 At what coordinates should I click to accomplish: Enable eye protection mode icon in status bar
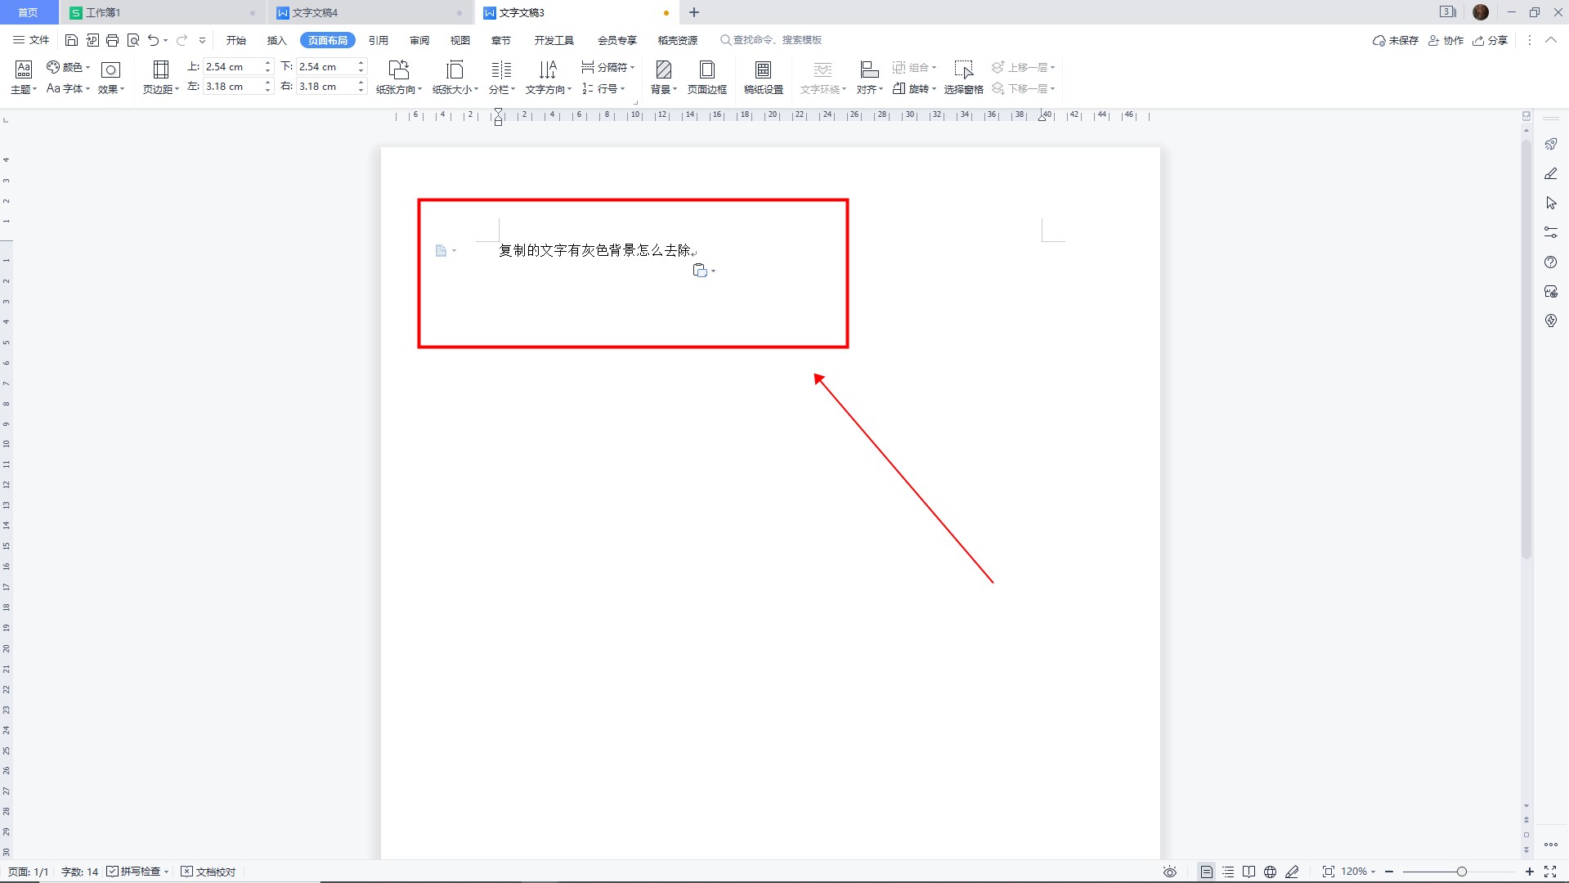coord(1170,872)
